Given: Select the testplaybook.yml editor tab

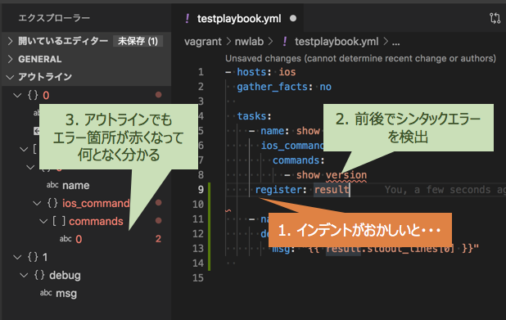Looking at the screenshot, I should click(237, 18).
